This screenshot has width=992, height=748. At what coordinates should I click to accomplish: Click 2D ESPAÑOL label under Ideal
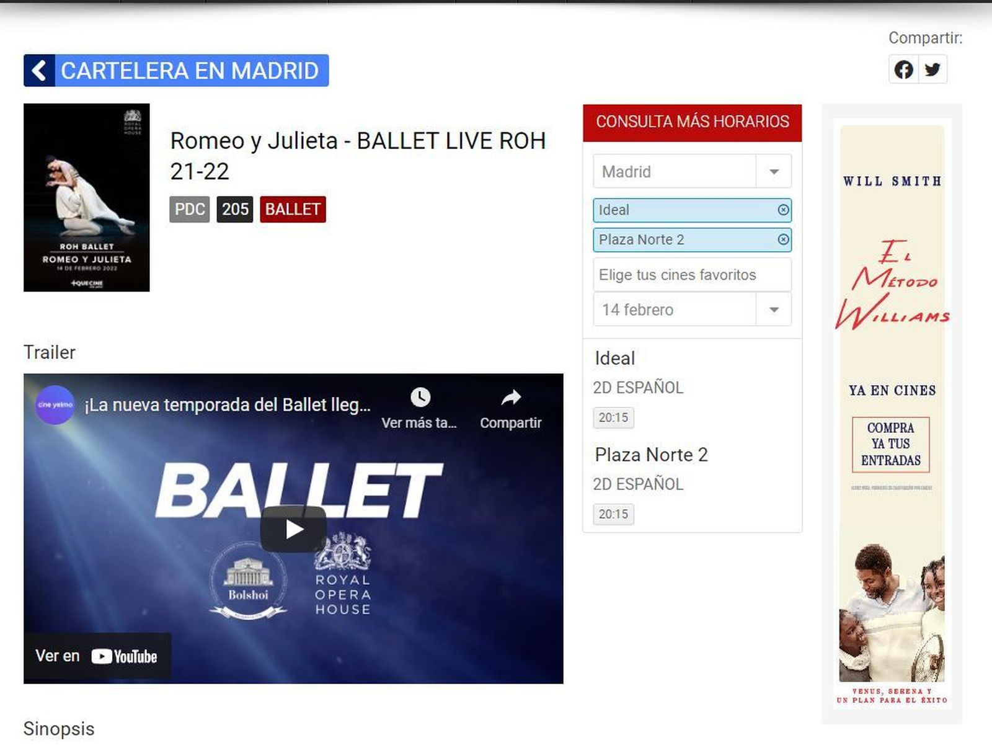pyautogui.click(x=638, y=388)
